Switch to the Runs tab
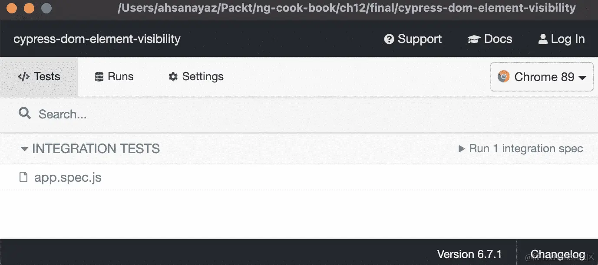598x265 pixels. [x=114, y=76]
